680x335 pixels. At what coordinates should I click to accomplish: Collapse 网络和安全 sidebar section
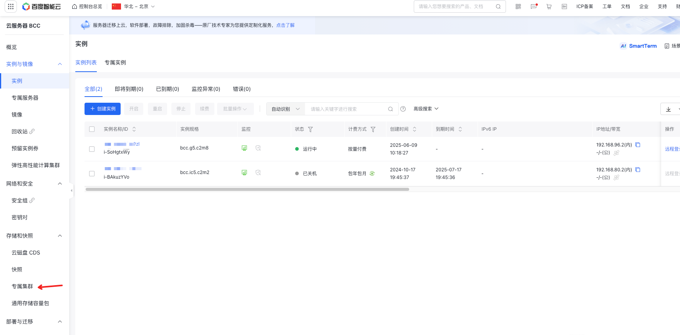click(x=60, y=184)
